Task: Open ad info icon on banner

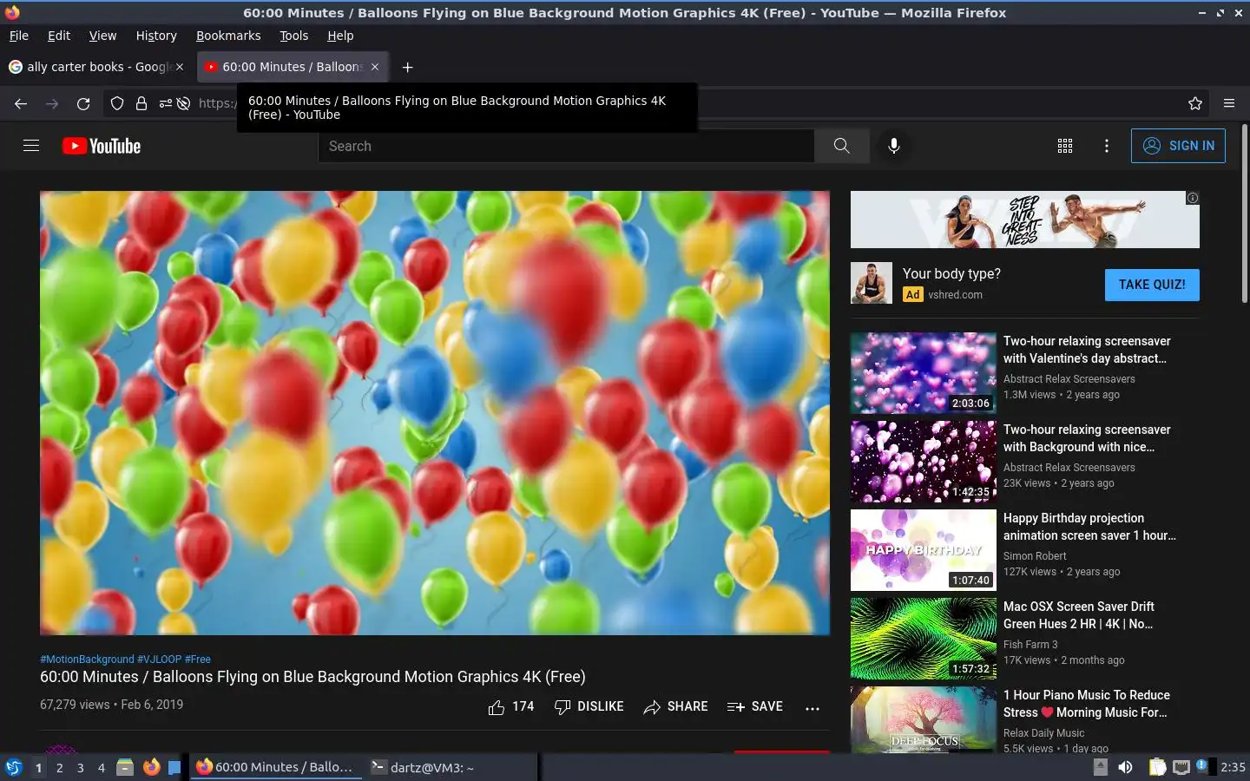Action: (1193, 198)
